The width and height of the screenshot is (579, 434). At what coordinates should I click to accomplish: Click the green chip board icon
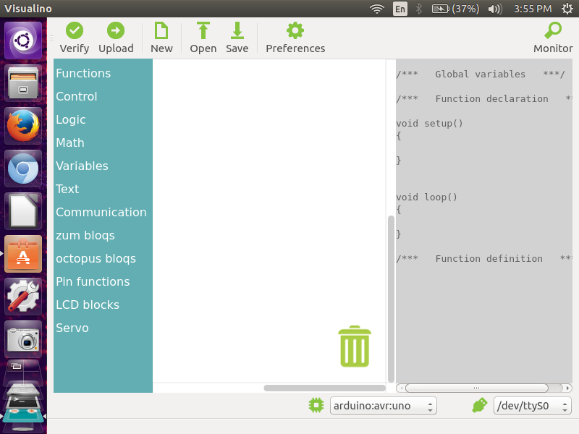(x=316, y=406)
